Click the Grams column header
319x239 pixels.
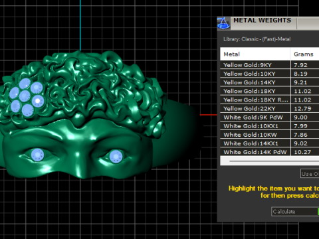pyautogui.click(x=305, y=54)
